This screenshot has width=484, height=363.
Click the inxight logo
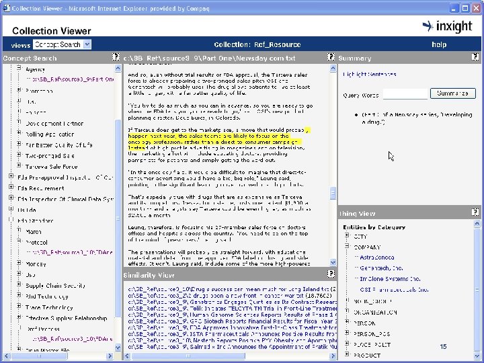point(447,26)
